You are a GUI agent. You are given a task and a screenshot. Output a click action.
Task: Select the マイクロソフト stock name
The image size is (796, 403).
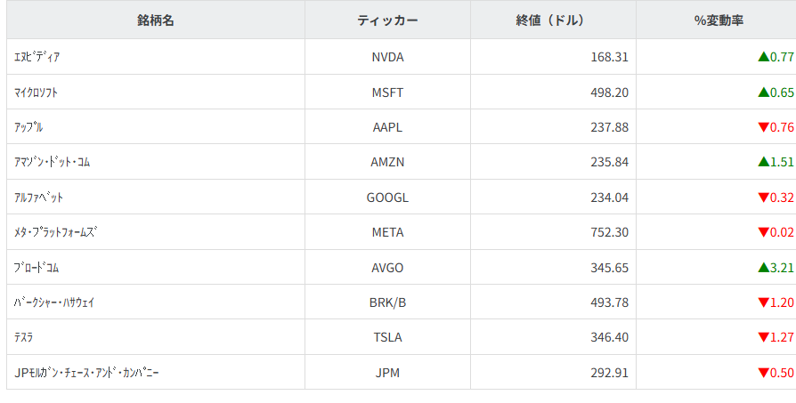tap(37, 92)
